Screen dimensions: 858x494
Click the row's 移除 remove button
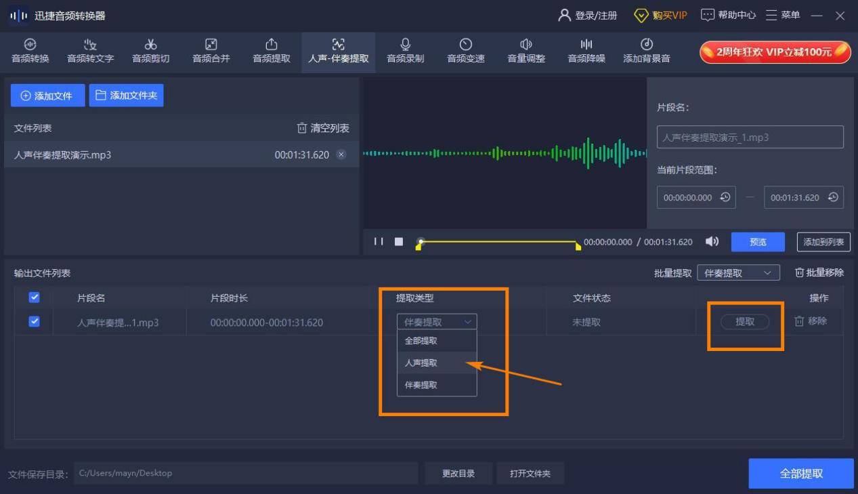click(811, 321)
